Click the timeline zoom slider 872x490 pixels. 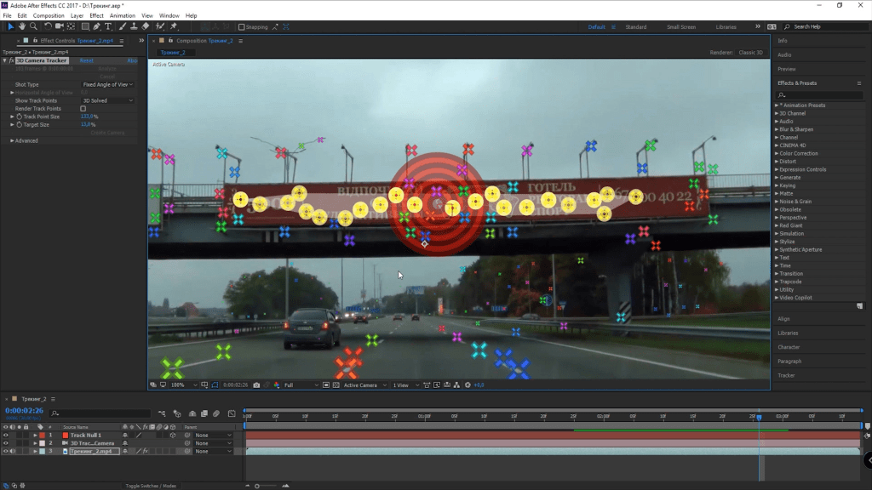[x=257, y=486]
